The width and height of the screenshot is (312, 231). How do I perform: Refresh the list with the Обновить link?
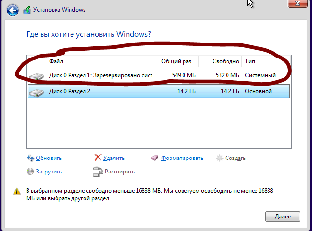click(x=49, y=158)
